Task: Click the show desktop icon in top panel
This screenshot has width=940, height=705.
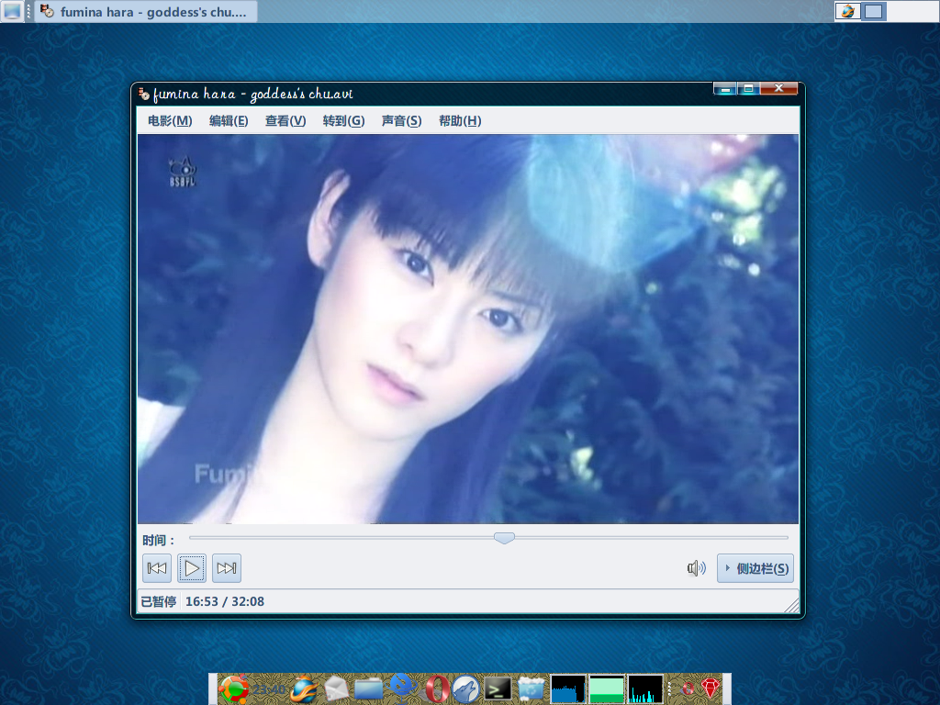Action: click(12, 11)
